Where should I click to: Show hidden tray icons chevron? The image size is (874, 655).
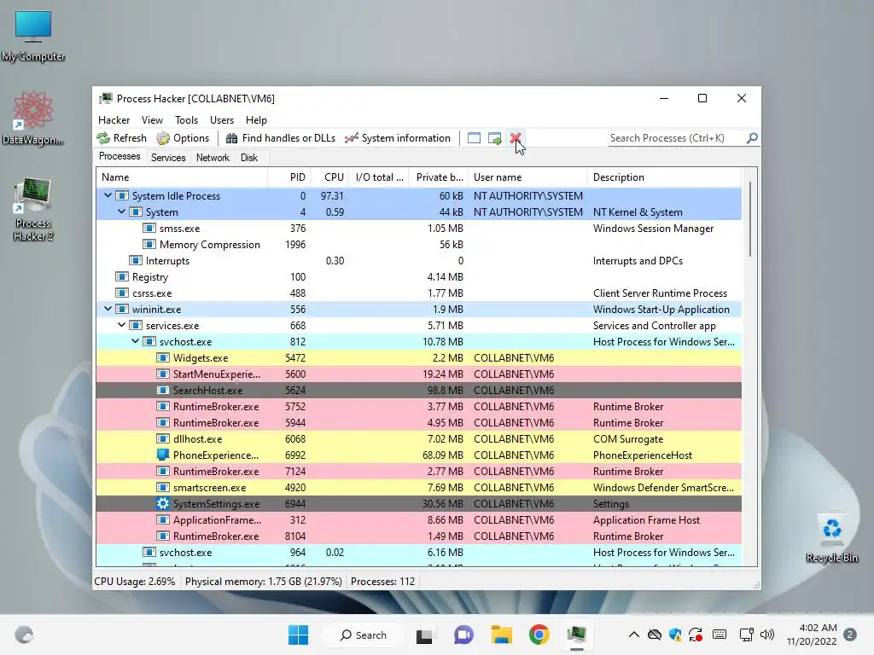[634, 635]
